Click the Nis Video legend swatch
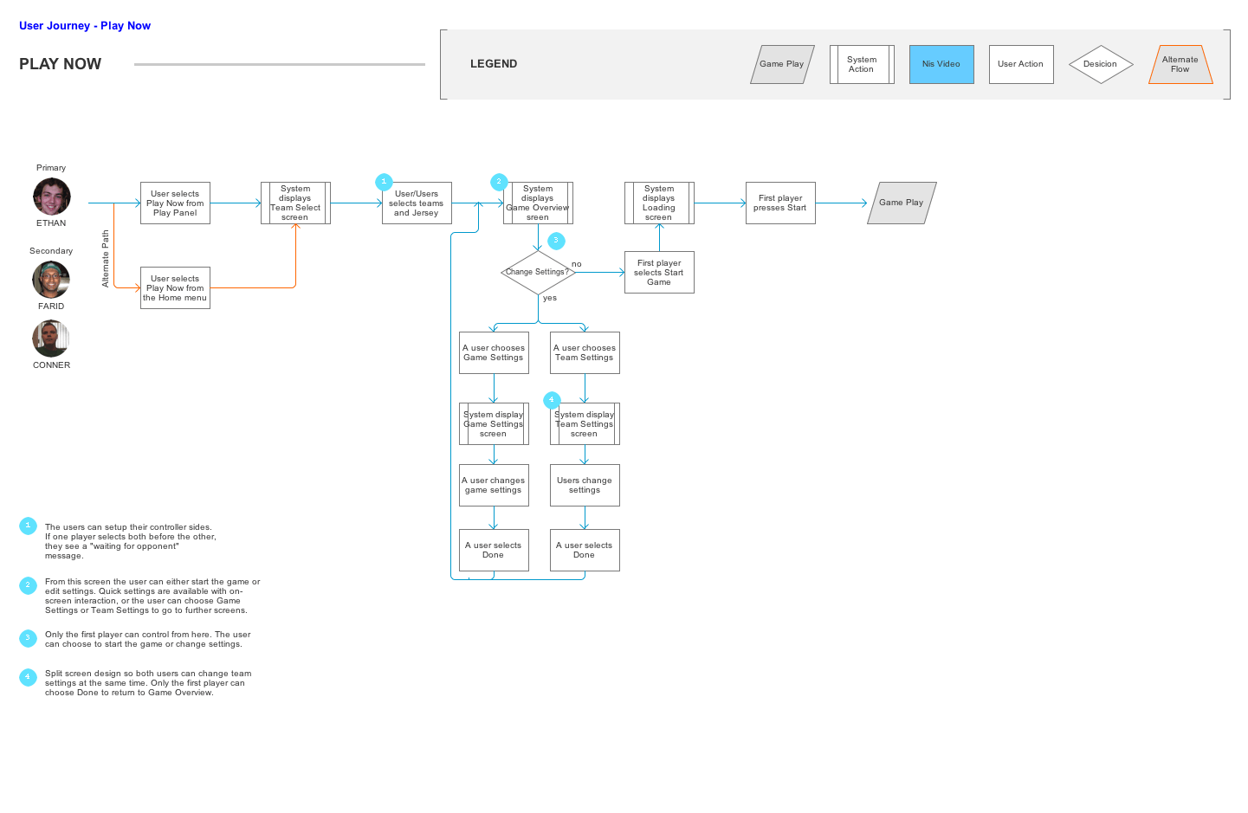The width and height of the screenshot is (1248, 813). (x=941, y=64)
